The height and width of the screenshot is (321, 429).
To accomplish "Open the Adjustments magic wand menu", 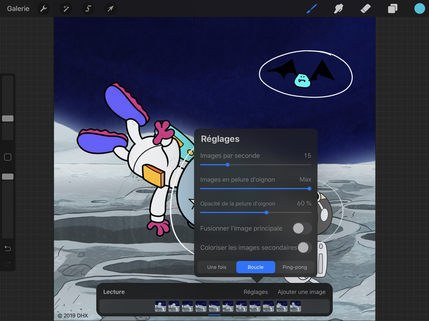I will tap(66, 9).
